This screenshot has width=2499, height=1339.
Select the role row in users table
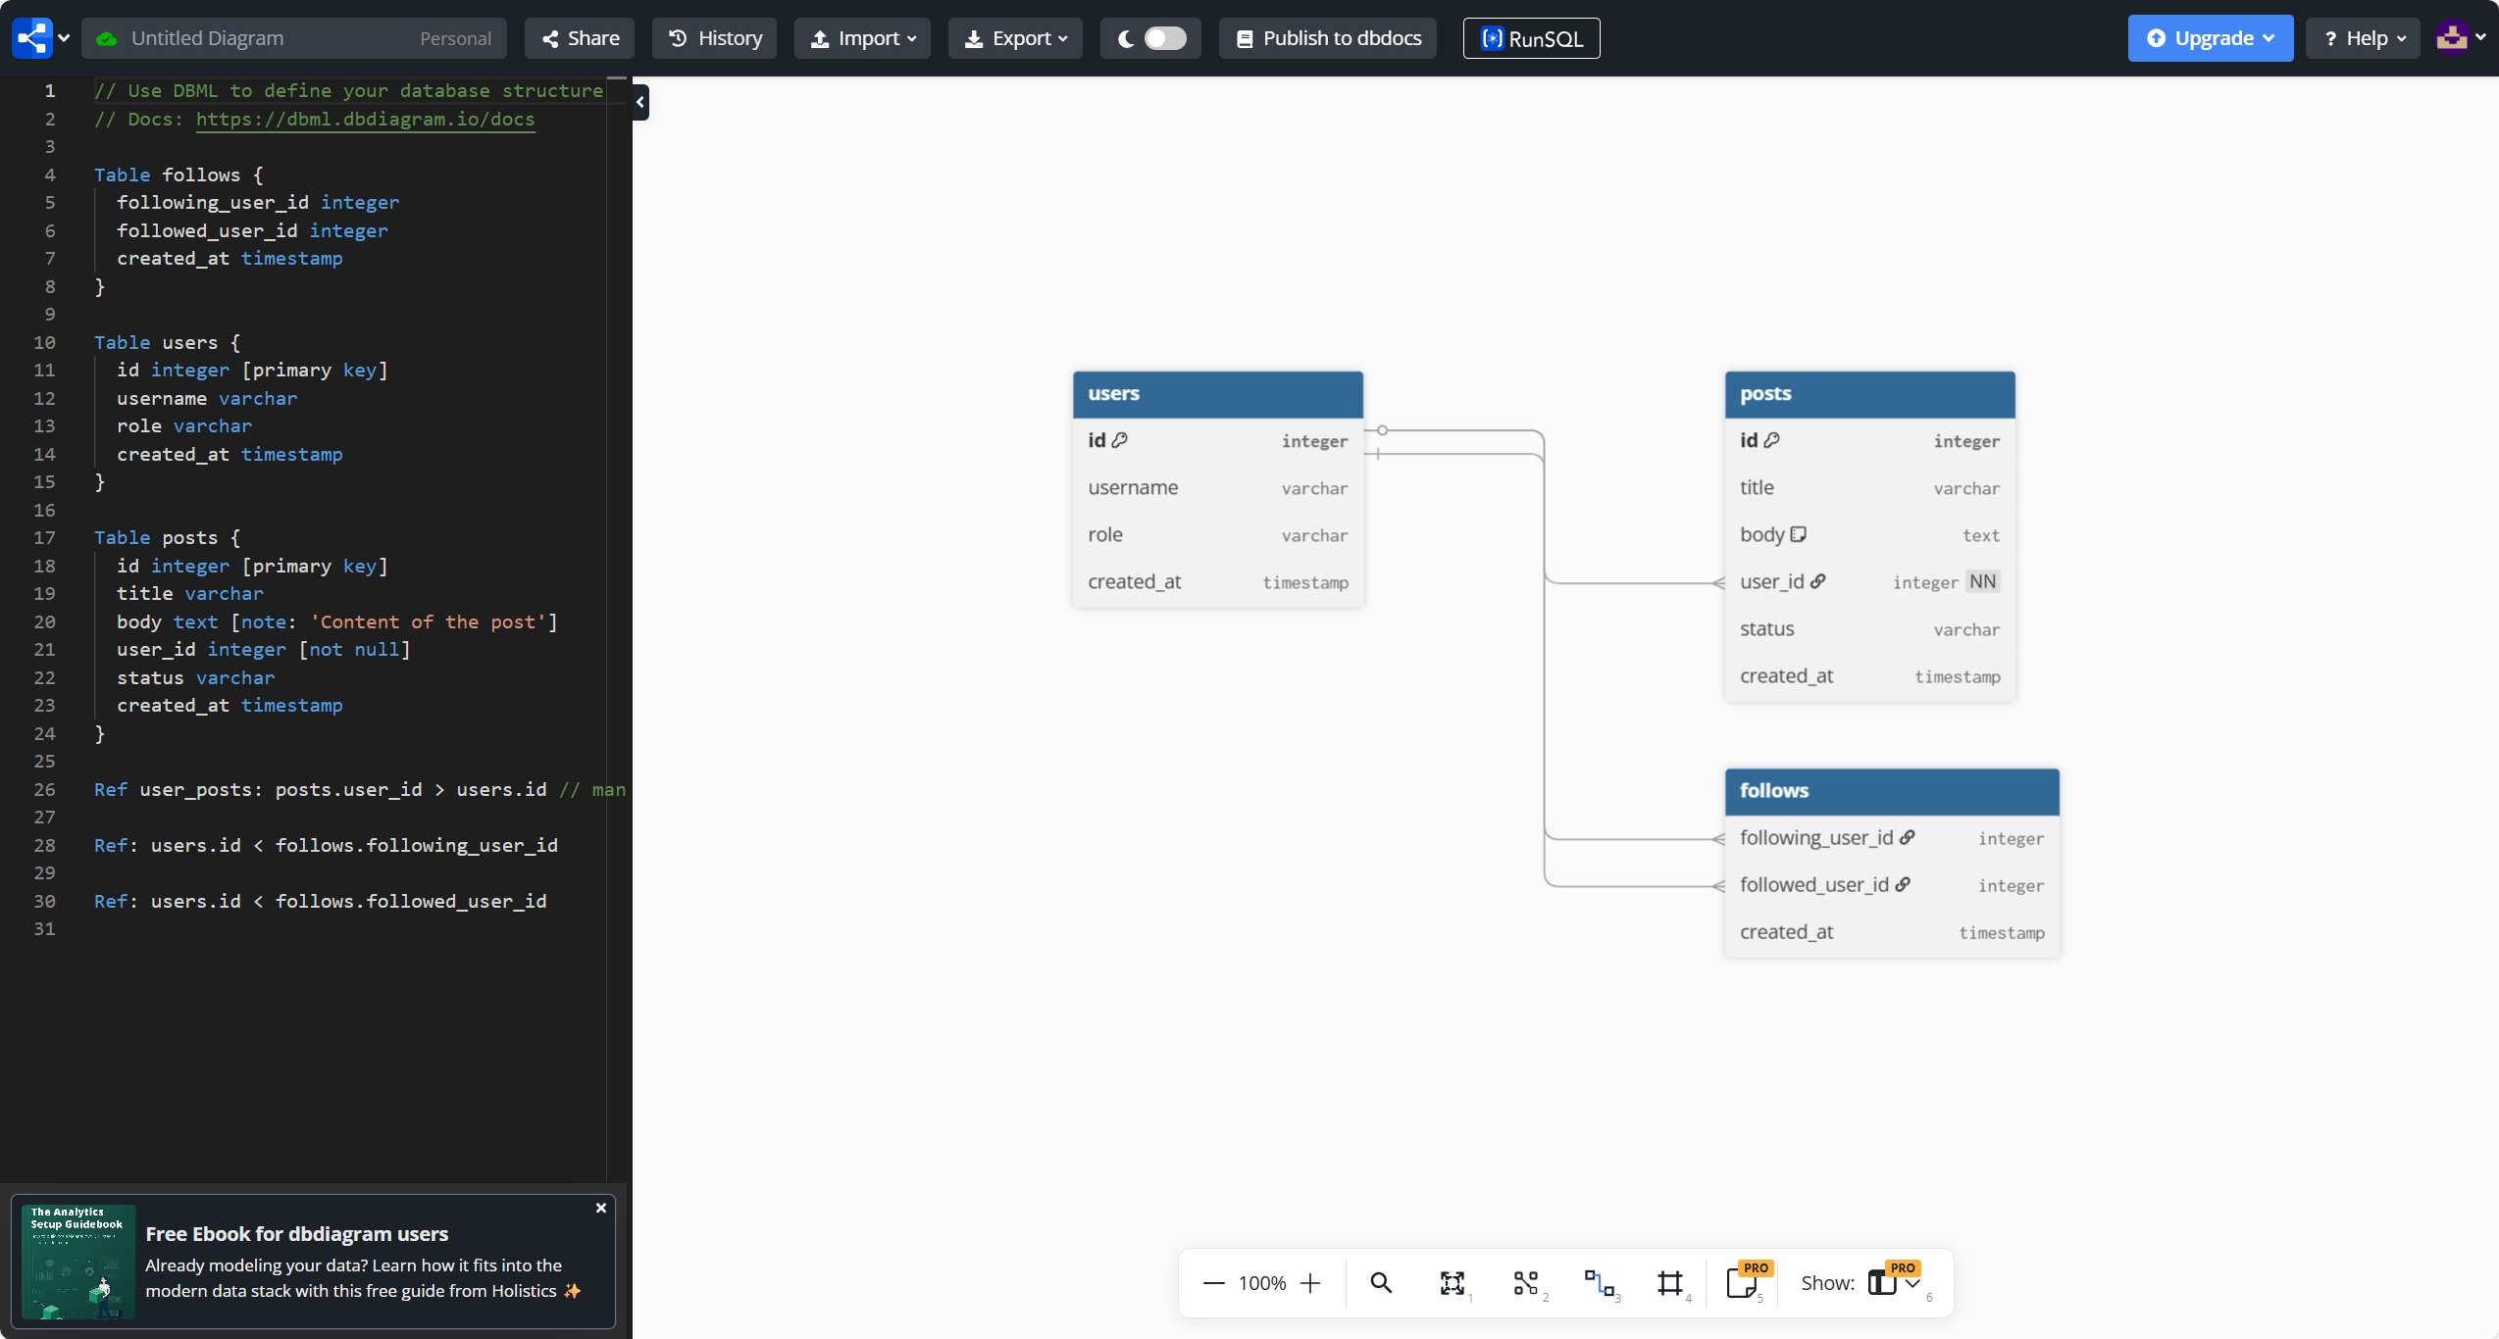(x=1217, y=535)
